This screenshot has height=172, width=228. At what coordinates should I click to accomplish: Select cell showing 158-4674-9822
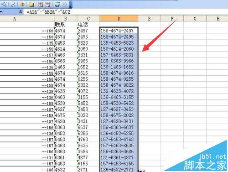119,85
